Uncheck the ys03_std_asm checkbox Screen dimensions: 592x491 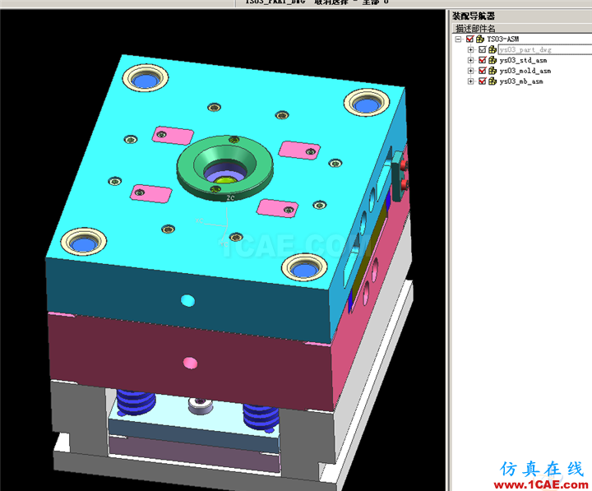[x=482, y=60]
